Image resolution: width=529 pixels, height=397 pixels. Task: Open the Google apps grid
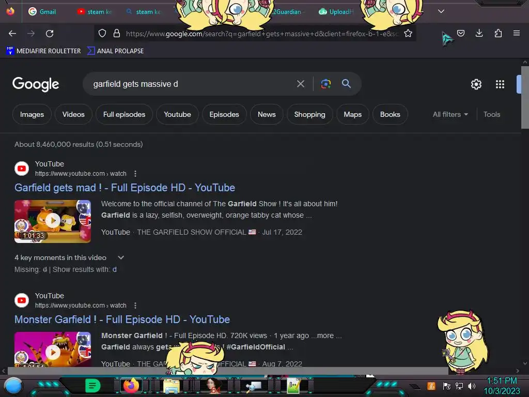[500, 84]
